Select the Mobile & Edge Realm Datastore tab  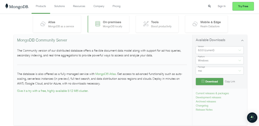[x=206, y=24]
